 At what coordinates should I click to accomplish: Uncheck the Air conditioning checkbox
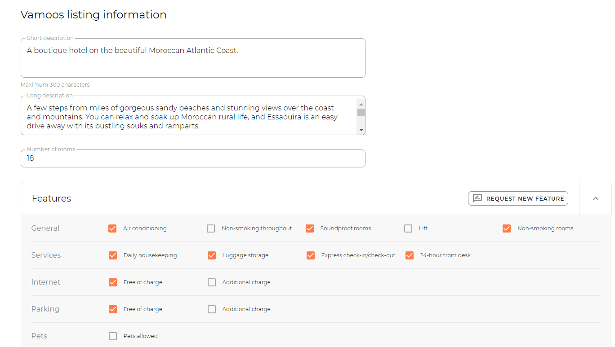[x=112, y=228]
